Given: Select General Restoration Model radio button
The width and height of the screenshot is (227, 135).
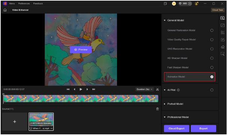Looking at the screenshot, I should 212,30.
